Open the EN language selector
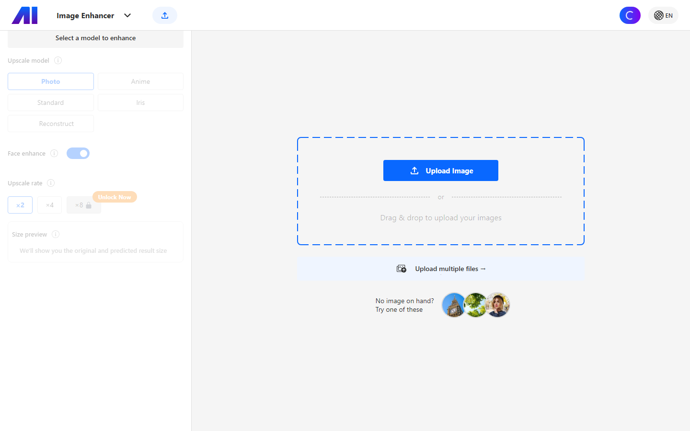Image resolution: width=690 pixels, height=431 pixels. 663,15
